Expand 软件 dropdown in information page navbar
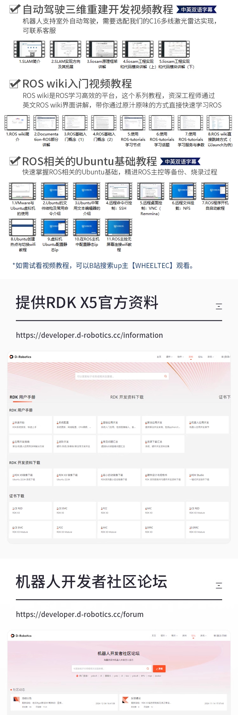Screen dimensions: 238x715 (x=181, y=357)
